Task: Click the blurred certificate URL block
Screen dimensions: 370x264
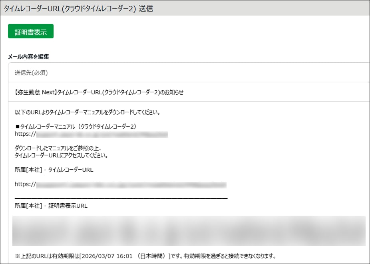Action: 189,231
